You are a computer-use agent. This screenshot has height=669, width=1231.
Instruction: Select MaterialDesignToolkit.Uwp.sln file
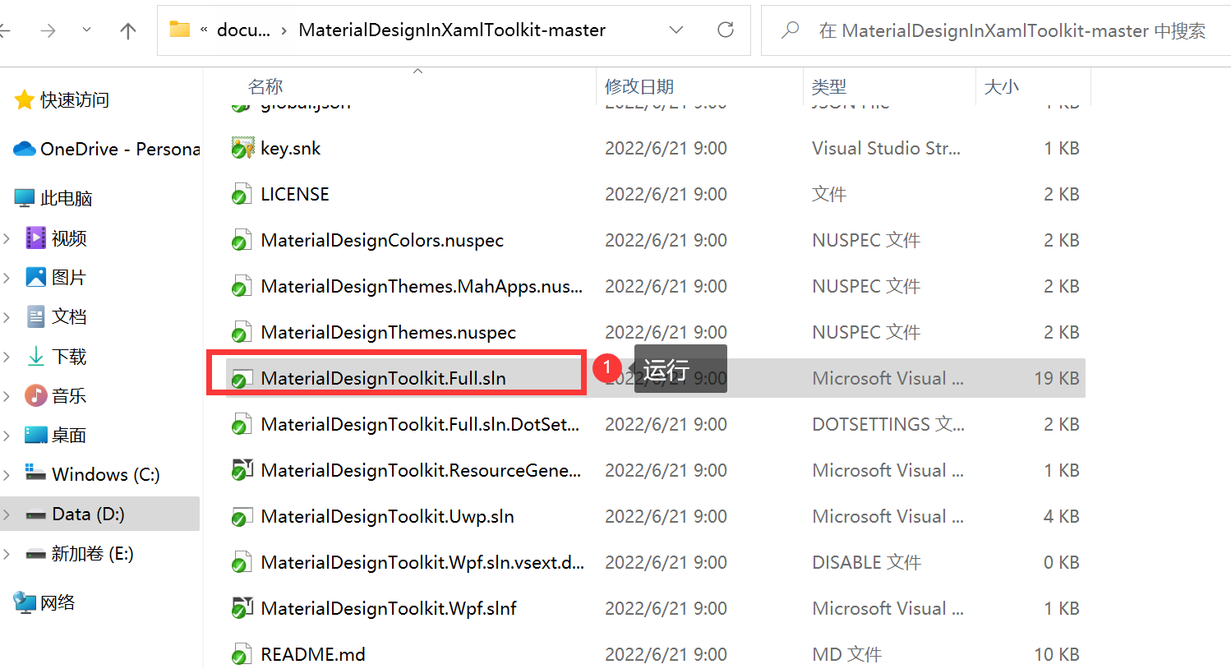point(388,517)
